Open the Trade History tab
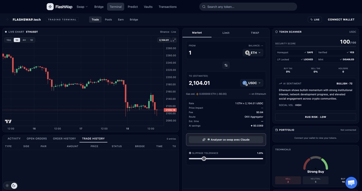Image resolution: width=362 pixels, height=191 pixels. click(x=94, y=139)
